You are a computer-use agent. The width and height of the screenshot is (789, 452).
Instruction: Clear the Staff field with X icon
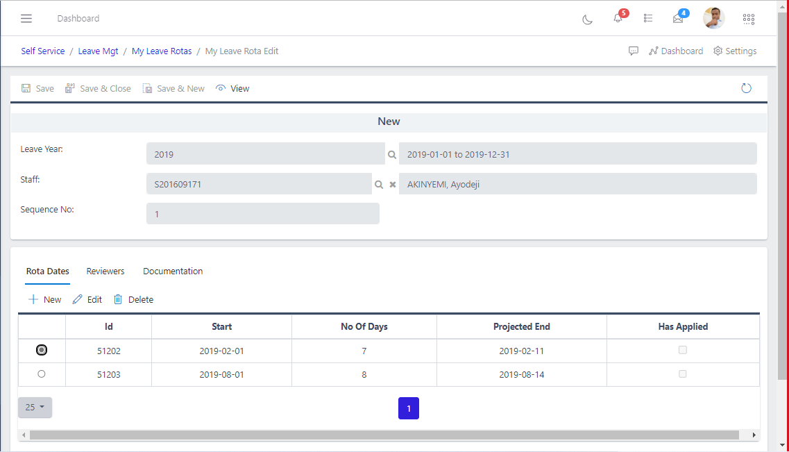tap(392, 185)
